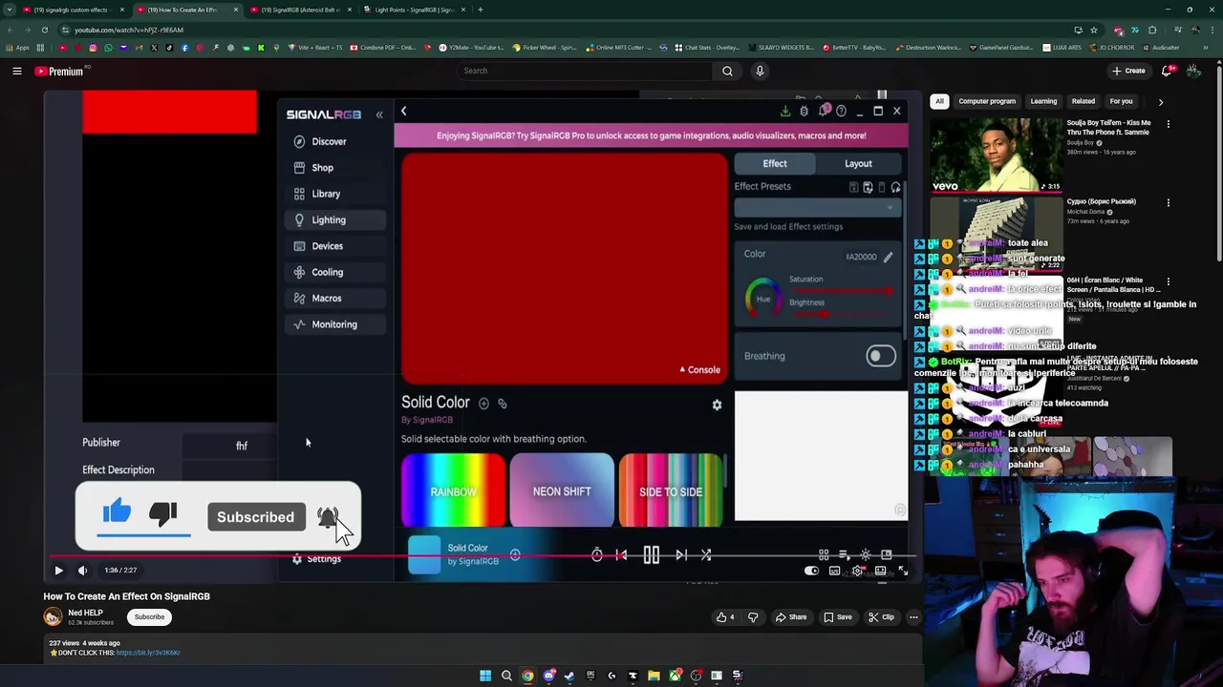
Task: Click the shuffle effects icon
Action: pyautogui.click(x=706, y=554)
